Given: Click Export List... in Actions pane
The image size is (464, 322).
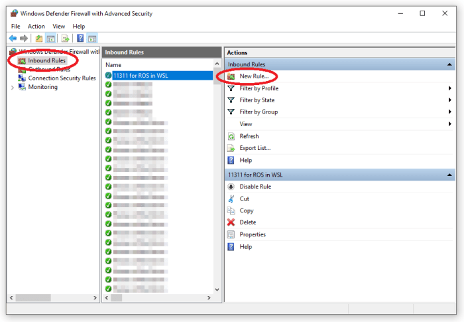Looking at the screenshot, I should coord(255,148).
